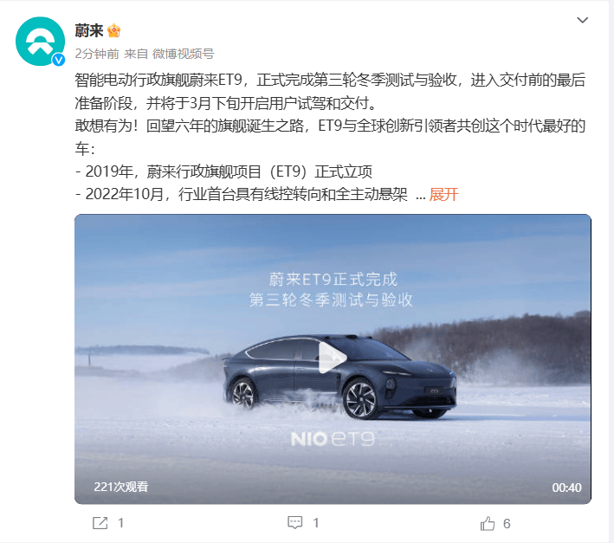Click the NIO ET9 logo on video
The image size is (614, 543).
pyautogui.click(x=333, y=439)
